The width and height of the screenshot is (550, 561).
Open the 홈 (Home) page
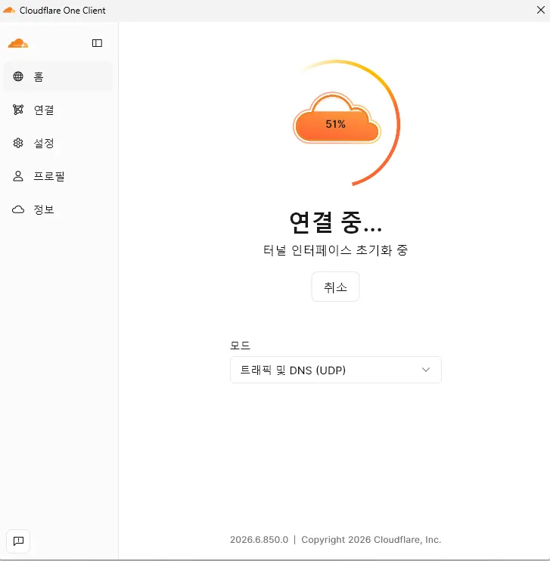pos(58,76)
